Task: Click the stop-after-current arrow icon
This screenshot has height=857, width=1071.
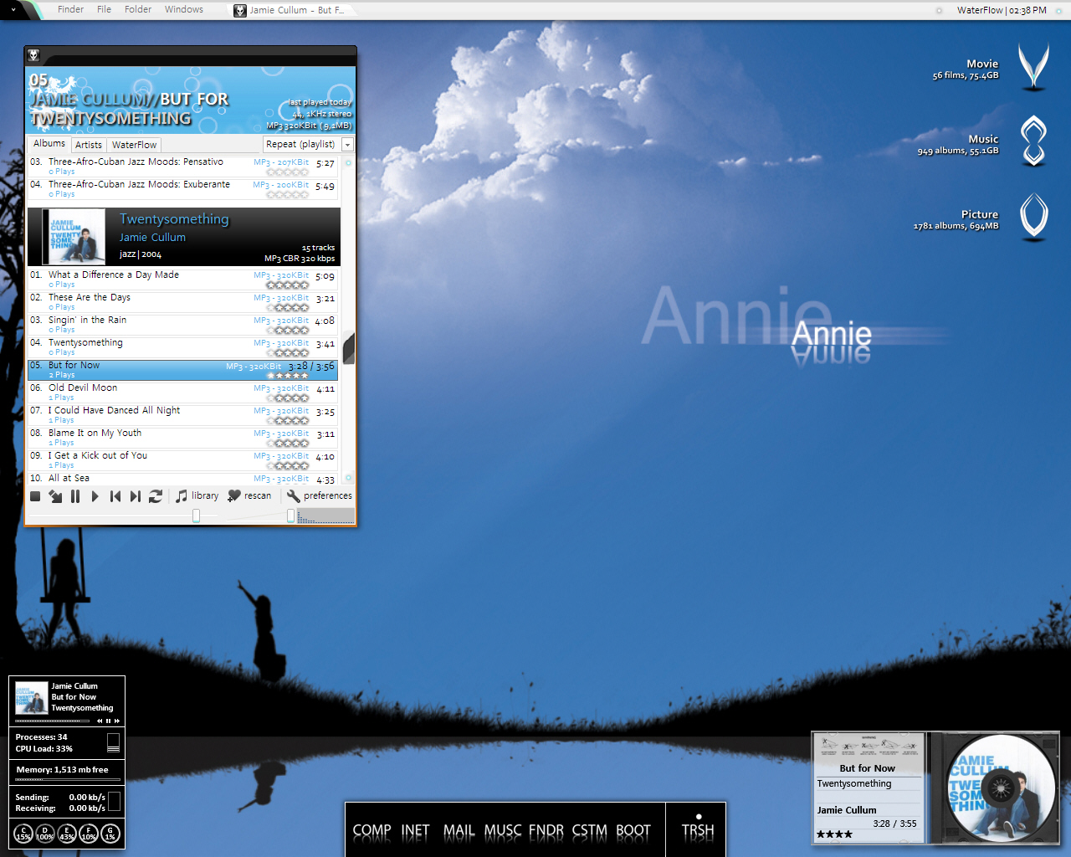Action: (x=55, y=496)
